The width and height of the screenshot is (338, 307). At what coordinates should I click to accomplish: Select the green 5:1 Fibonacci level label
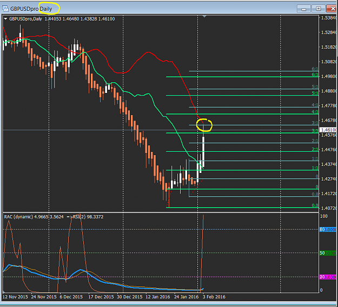(x=315, y=94)
